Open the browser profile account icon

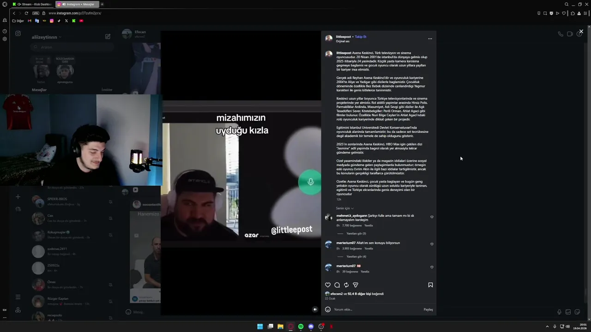[x=579, y=13]
